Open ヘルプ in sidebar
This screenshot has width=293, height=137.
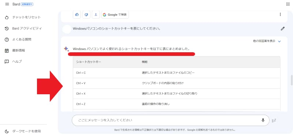(17, 61)
